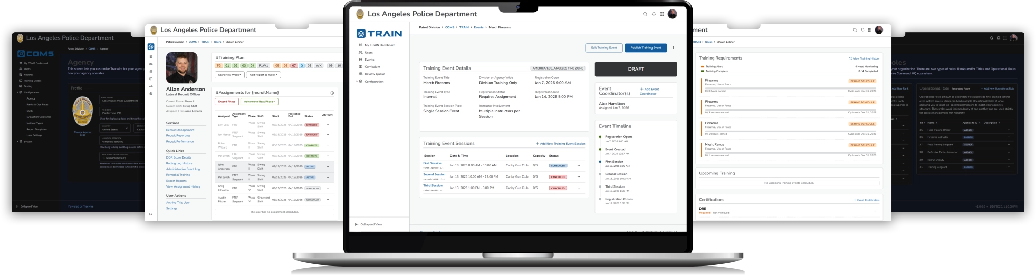1036x276 pixels.
Task: Click Edit Training Event button
Action: (x=604, y=48)
